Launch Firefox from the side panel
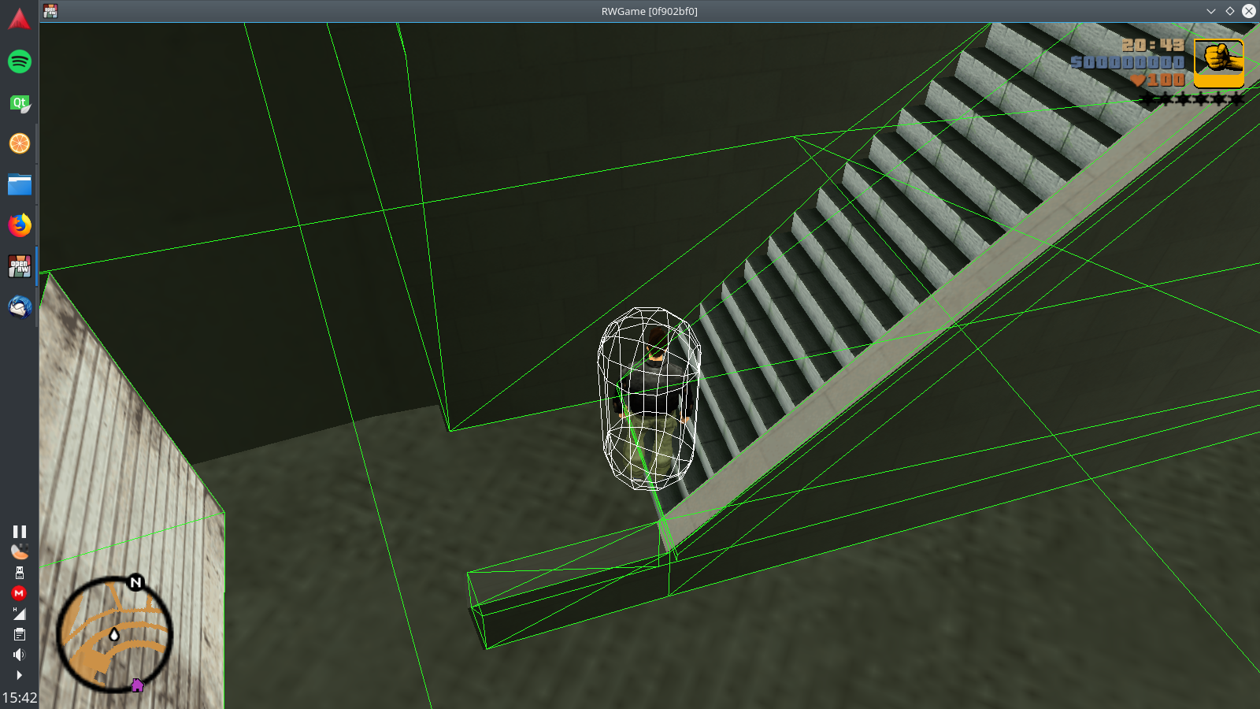This screenshot has width=1260, height=709. (19, 225)
